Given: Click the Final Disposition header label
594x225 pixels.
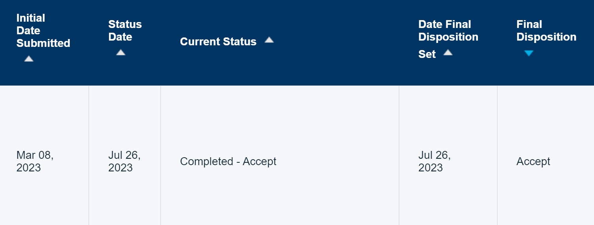Looking at the screenshot, I should (x=547, y=31).
